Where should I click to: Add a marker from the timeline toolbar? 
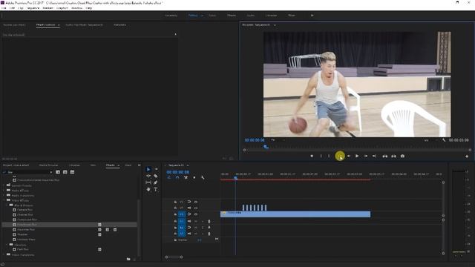pyautogui.click(x=194, y=178)
